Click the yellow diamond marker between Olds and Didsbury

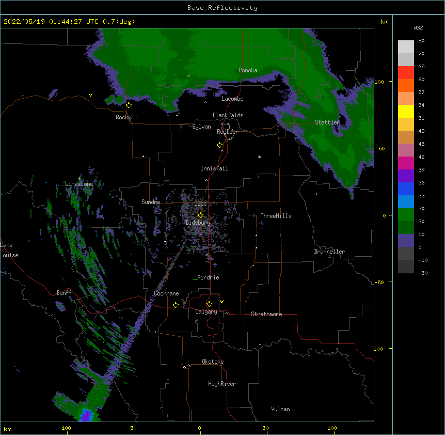pyautogui.click(x=200, y=215)
